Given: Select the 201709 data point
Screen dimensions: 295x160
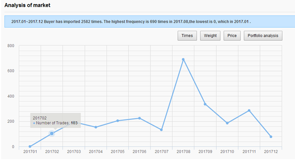Looking at the screenshot, I should click(x=205, y=104).
